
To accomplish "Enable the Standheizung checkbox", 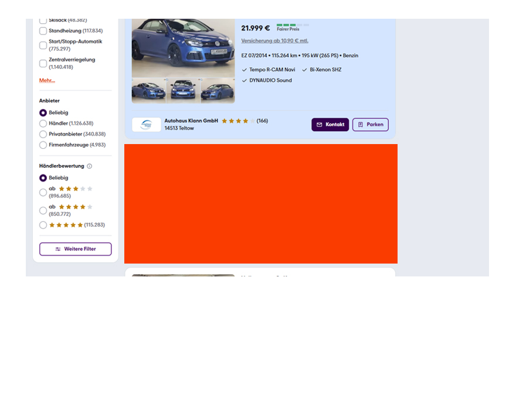I will (x=43, y=31).
